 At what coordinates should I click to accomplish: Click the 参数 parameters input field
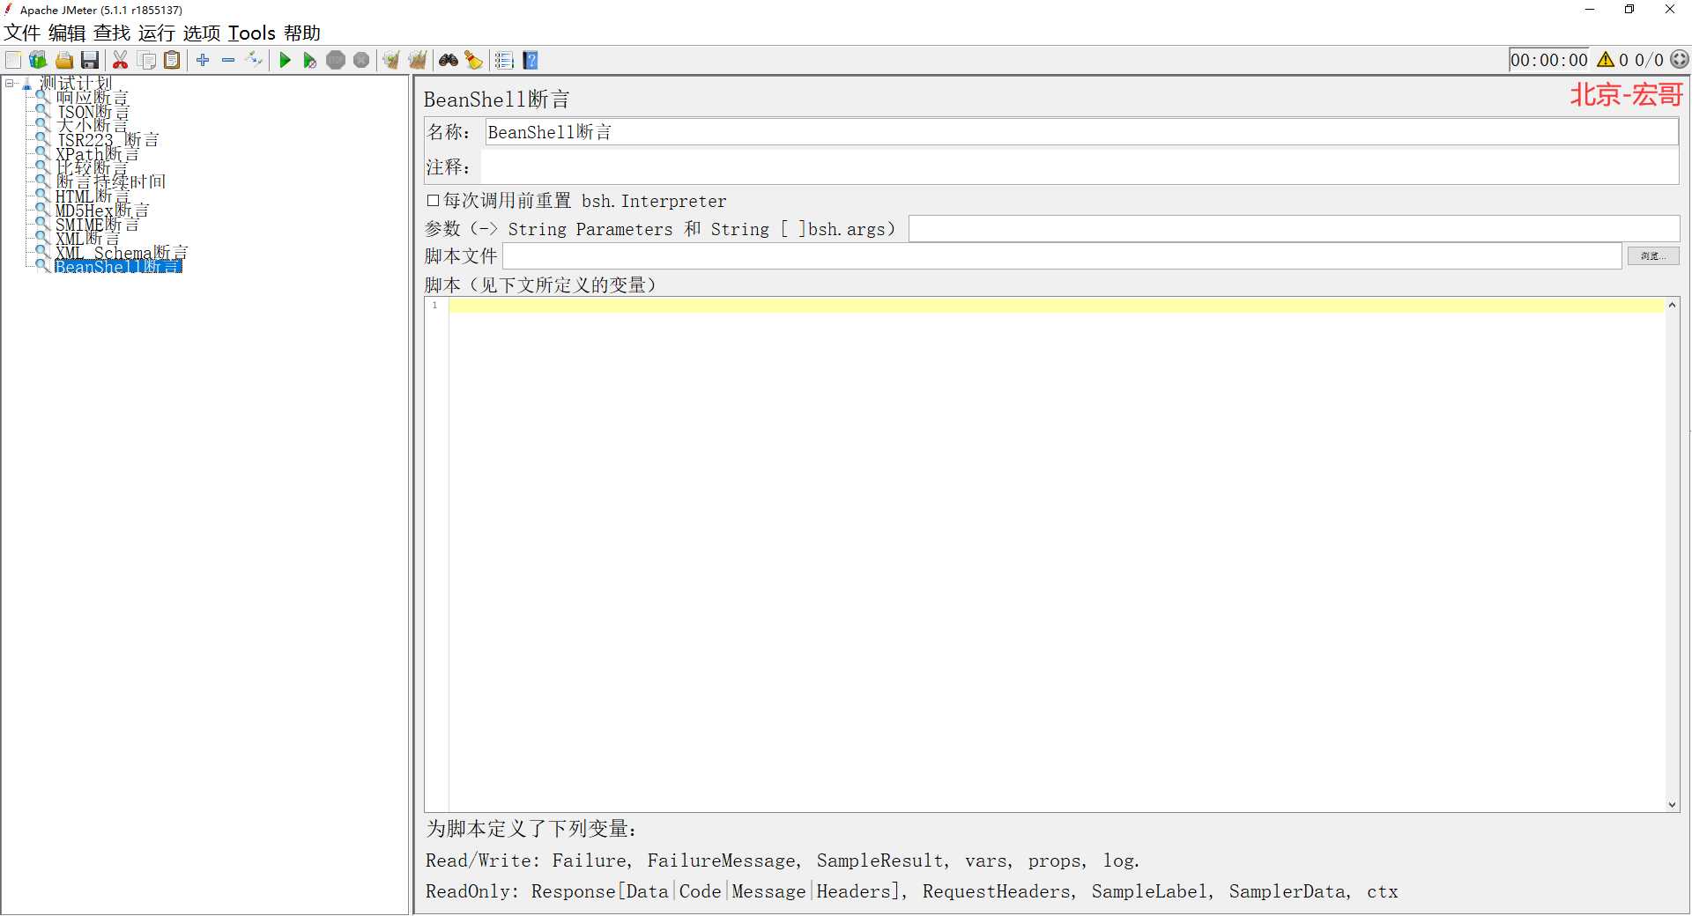point(1294,229)
